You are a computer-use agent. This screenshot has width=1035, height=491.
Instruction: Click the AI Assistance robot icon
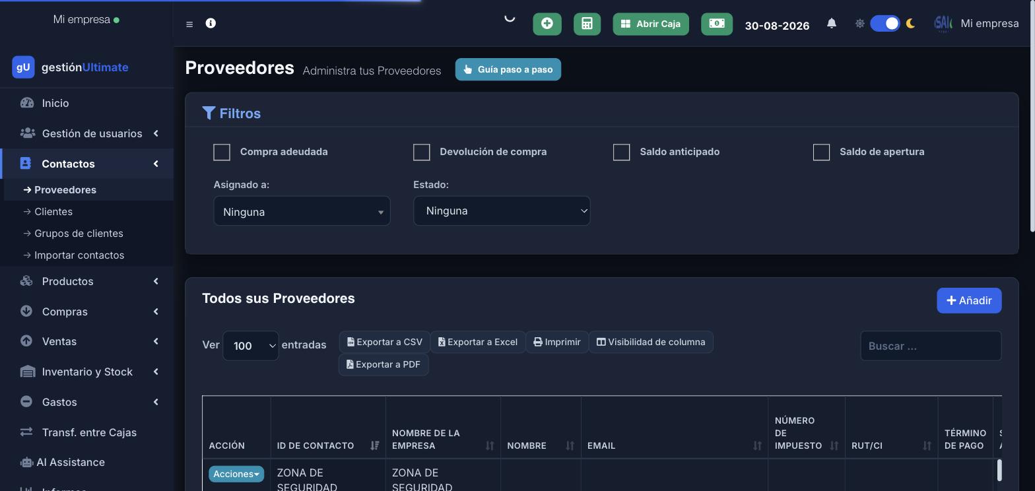point(26,463)
